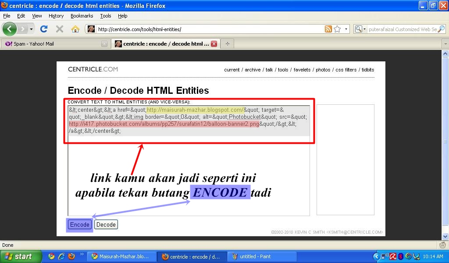Click the KSMITH@CENTRICLE.COM footer email

click(x=354, y=232)
